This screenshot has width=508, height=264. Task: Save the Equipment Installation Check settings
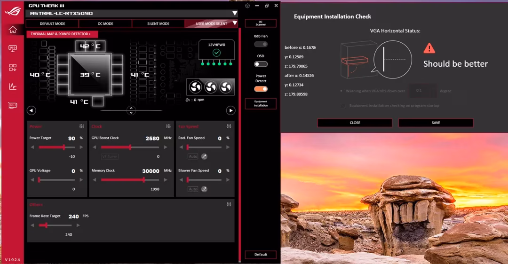(436, 123)
